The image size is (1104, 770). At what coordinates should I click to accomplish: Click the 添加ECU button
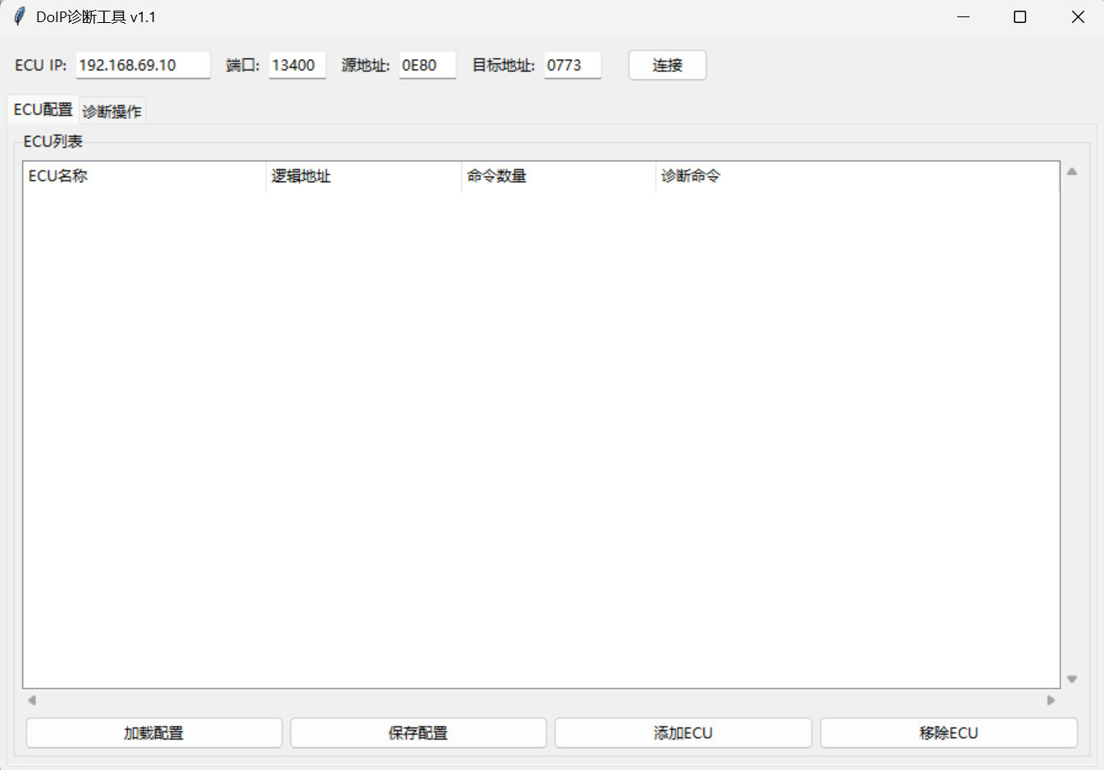click(683, 732)
